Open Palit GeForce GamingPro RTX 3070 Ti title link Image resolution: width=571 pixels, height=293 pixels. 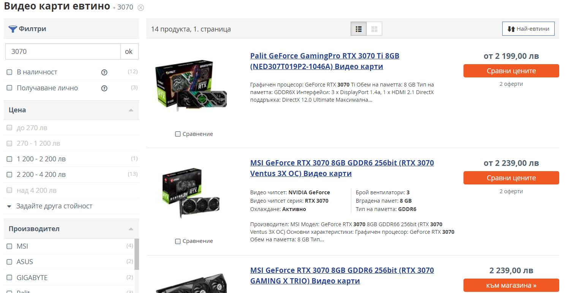click(325, 61)
